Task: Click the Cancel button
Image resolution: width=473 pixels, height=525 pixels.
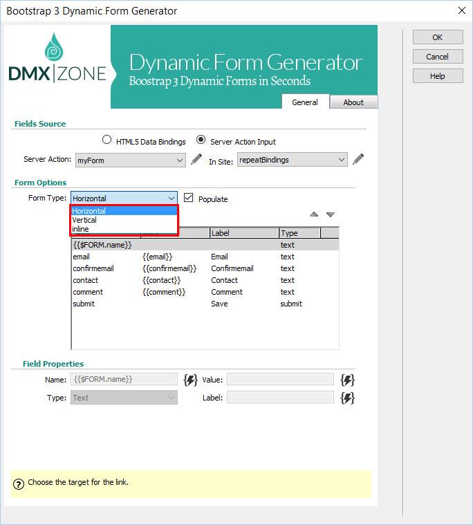Action: click(438, 57)
